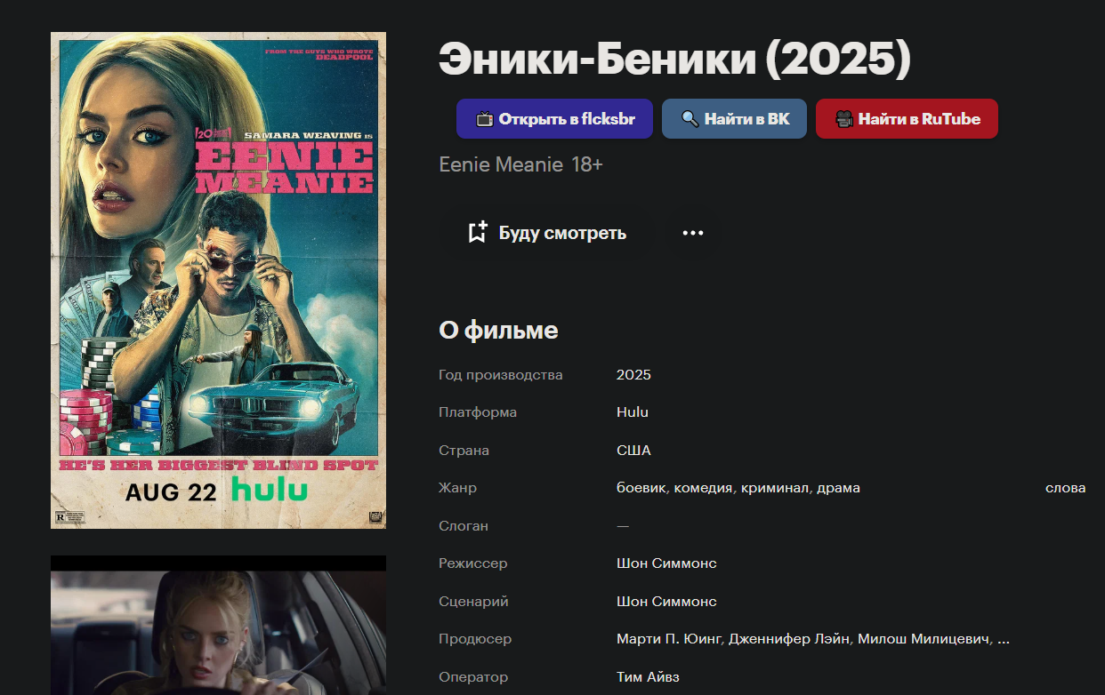Click the "Открыть в flcksbr" button
The width and height of the screenshot is (1105, 695).
[554, 119]
